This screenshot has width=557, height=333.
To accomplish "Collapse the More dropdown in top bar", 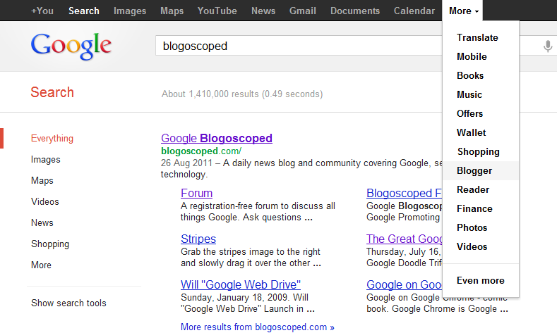I will [x=464, y=11].
